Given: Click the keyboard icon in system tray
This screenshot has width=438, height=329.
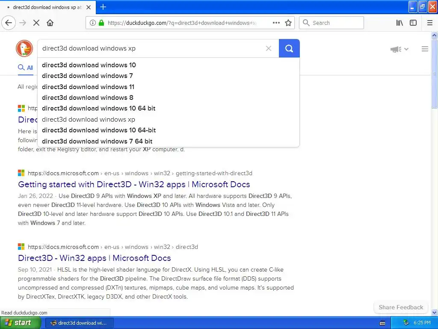Looking at the screenshot, I should point(382,323).
